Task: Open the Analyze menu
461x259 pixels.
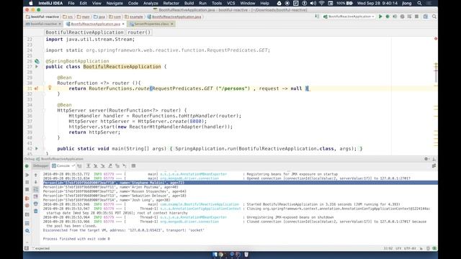Action: coord(151,3)
